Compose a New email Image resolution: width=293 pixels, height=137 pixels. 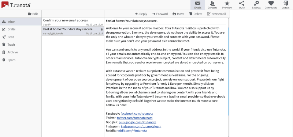[216, 14]
